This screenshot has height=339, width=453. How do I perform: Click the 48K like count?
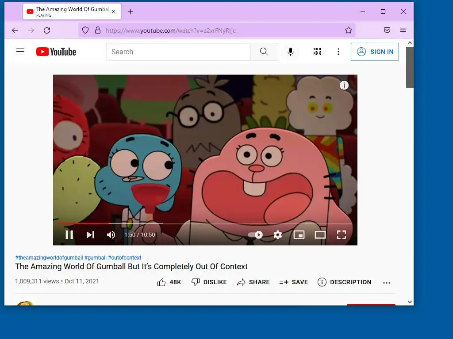[x=175, y=282]
